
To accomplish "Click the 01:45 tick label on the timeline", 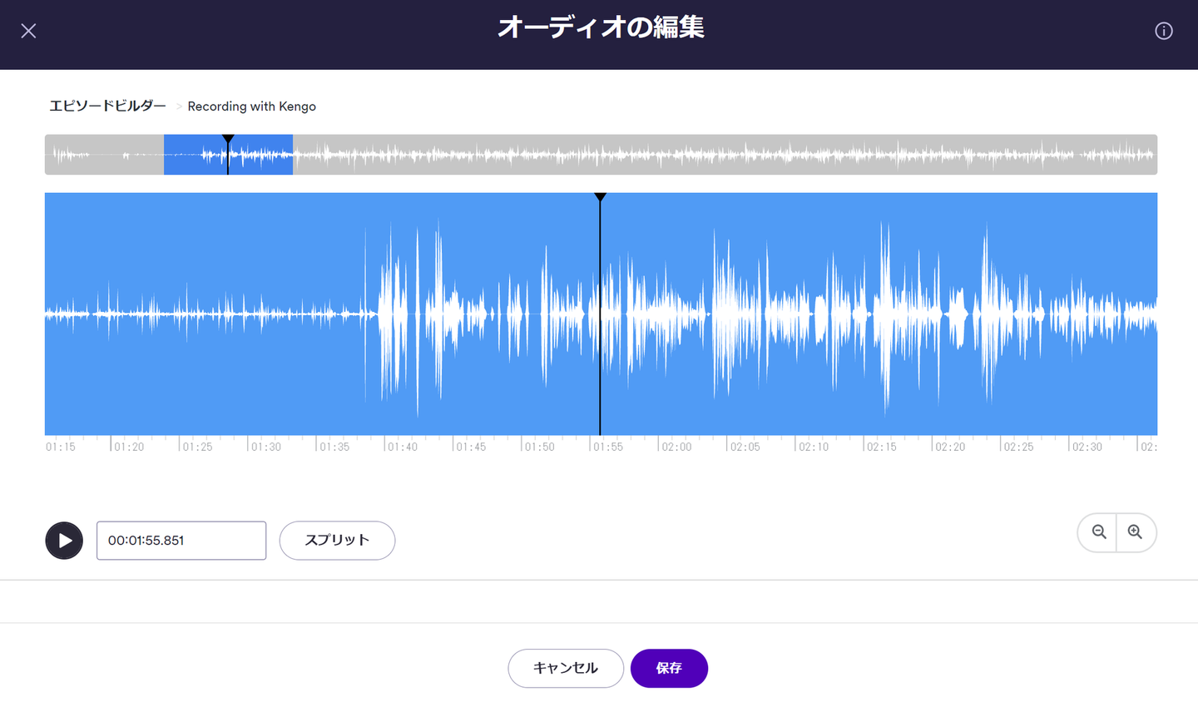I will point(471,447).
